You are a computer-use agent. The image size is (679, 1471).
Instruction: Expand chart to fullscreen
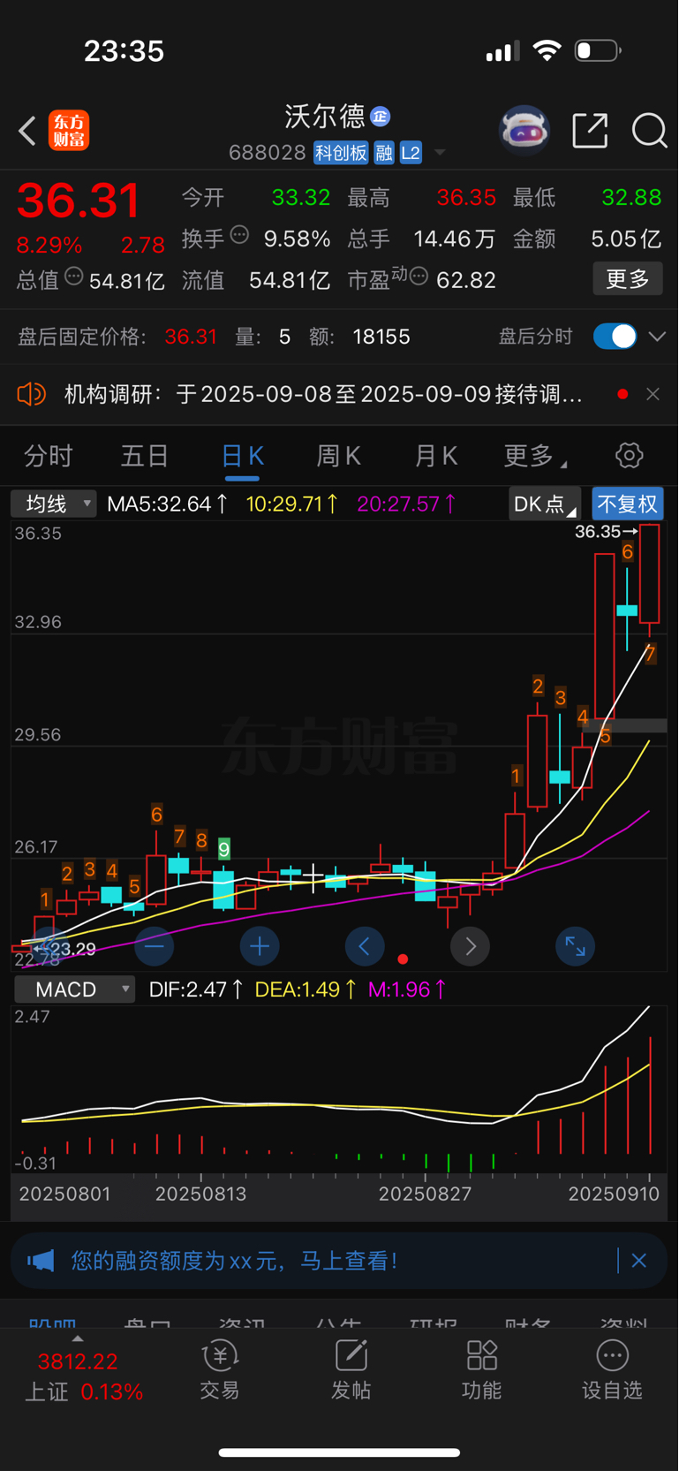575,946
